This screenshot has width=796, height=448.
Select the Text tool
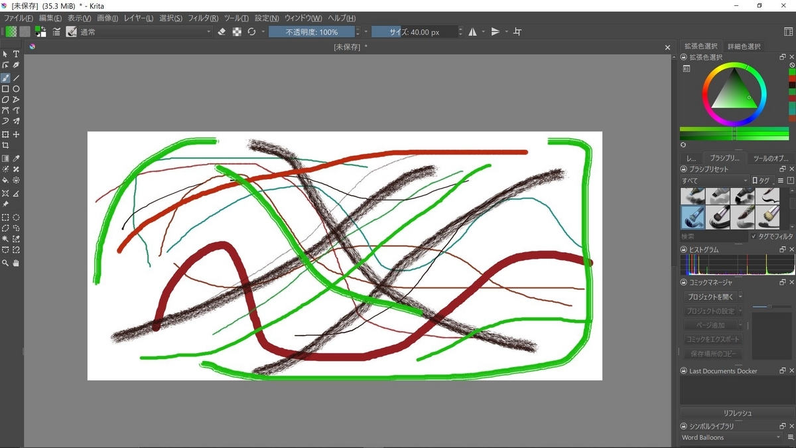15,54
